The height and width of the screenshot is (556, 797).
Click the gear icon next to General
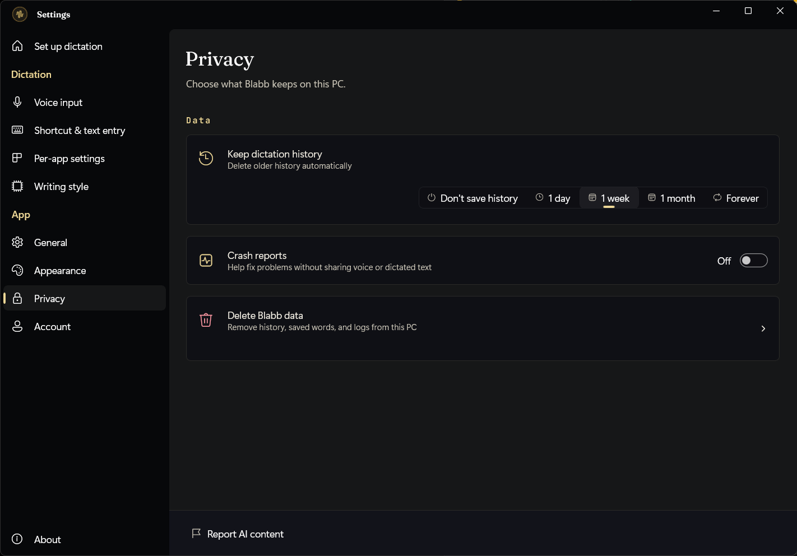17,242
